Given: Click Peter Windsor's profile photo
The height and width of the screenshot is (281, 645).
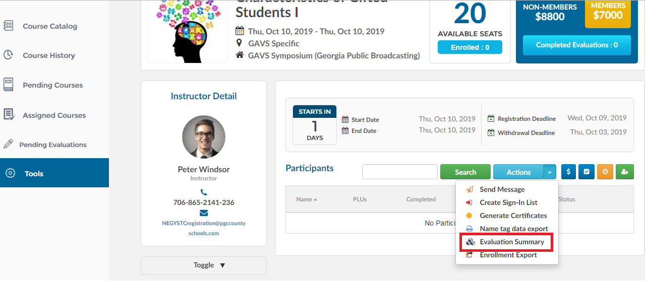Looking at the screenshot, I should point(204,137).
